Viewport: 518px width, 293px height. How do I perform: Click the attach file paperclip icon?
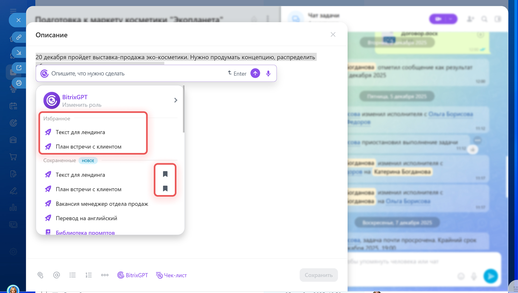pyautogui.click(x=40, y=275)
